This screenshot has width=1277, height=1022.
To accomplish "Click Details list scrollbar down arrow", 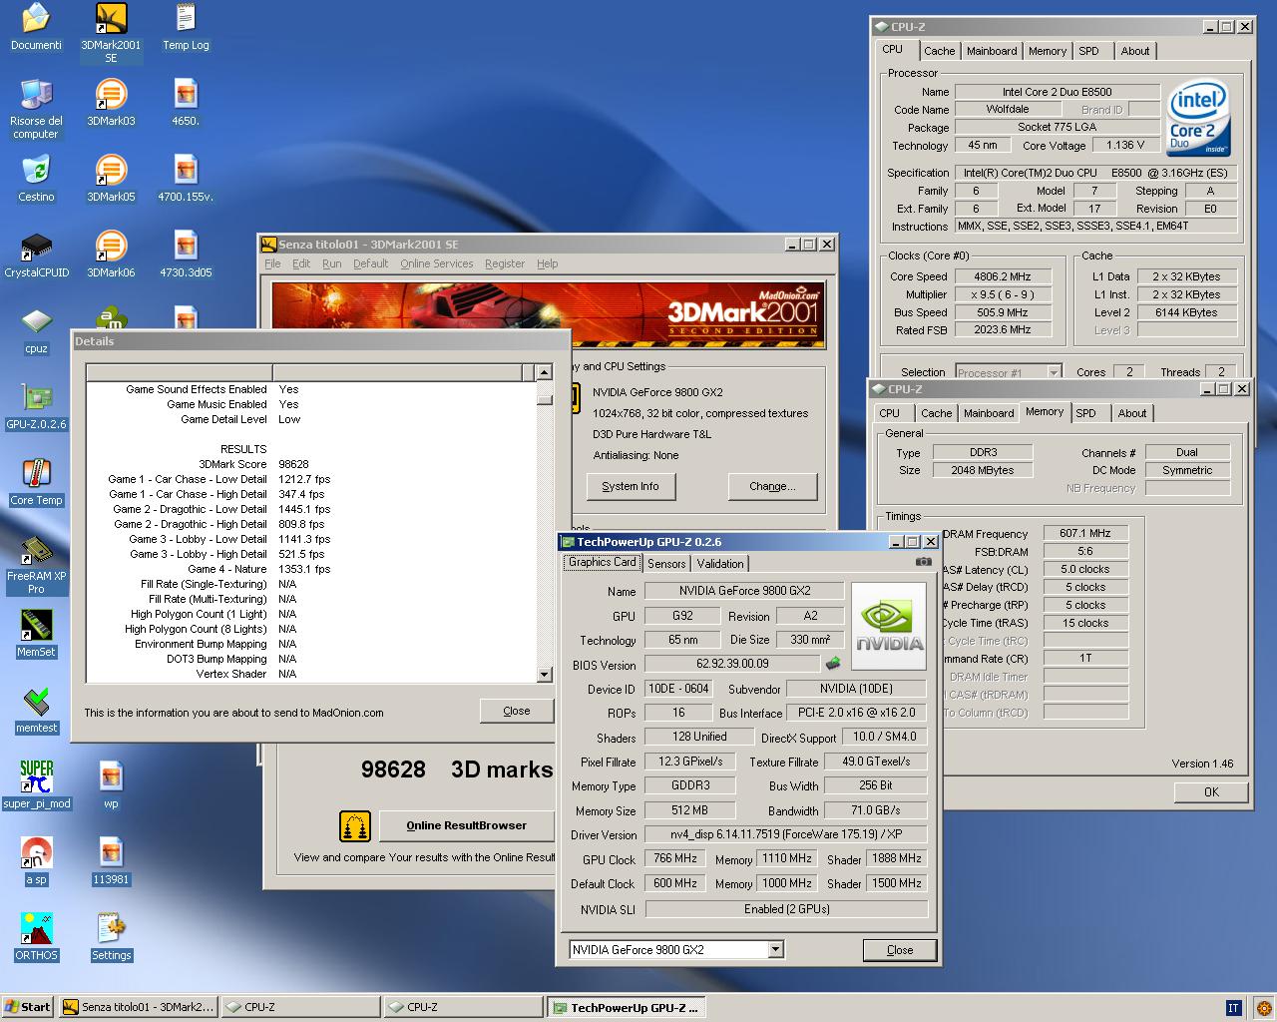I will click(544, 675).
